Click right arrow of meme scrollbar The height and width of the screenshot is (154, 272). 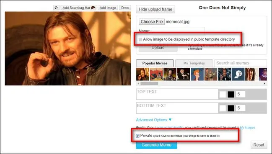(264, 84)
